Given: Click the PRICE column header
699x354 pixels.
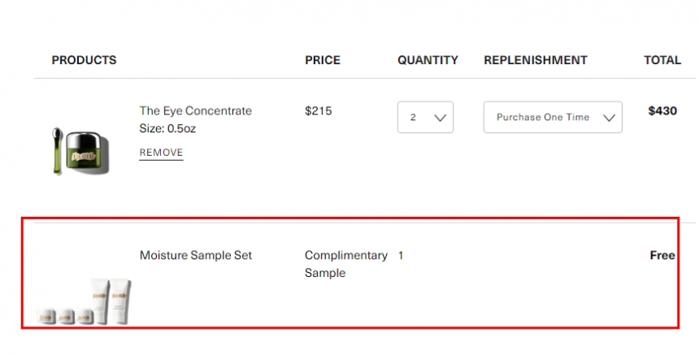Looking at the screenshot, I should (322, 60).
